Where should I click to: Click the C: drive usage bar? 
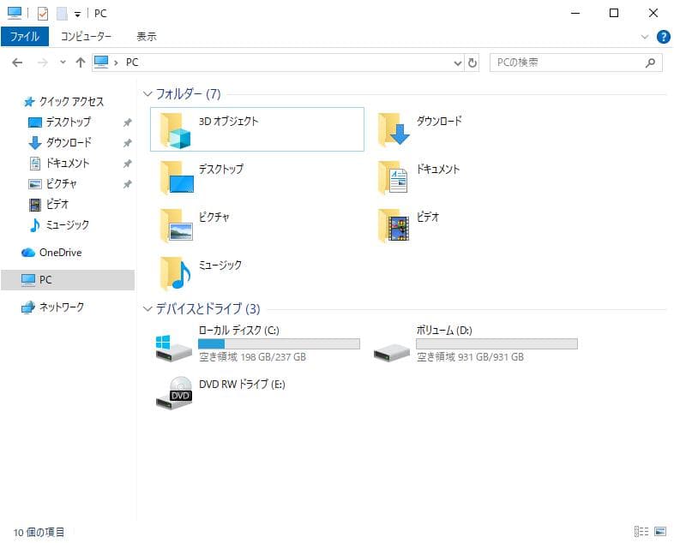(x=279, y=343)
